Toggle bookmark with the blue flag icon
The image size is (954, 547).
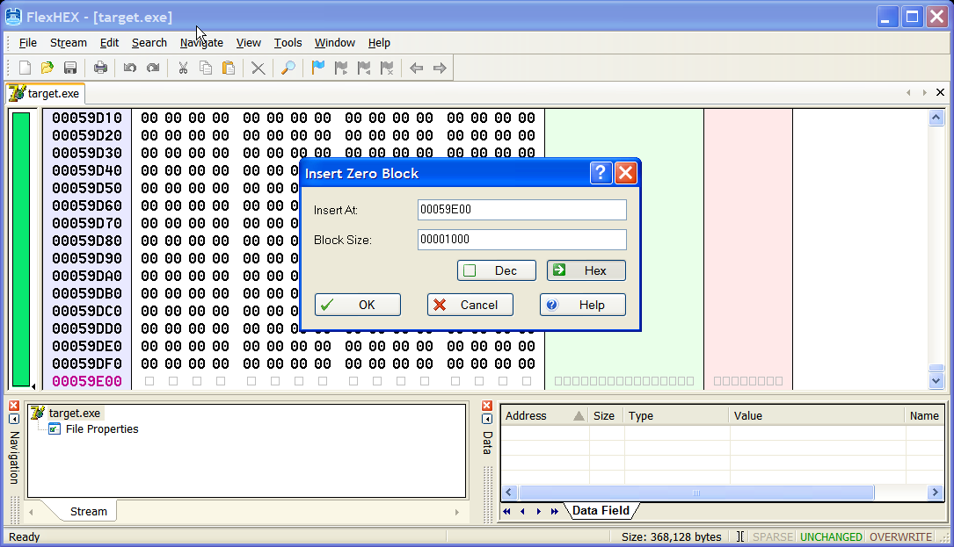[x=318, y=68]
